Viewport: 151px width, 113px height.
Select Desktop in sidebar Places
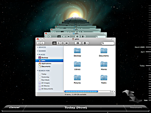[49, 58]
